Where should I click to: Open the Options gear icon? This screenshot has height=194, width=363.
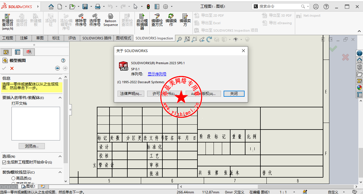pyautogui.click(x=166, y=6)
